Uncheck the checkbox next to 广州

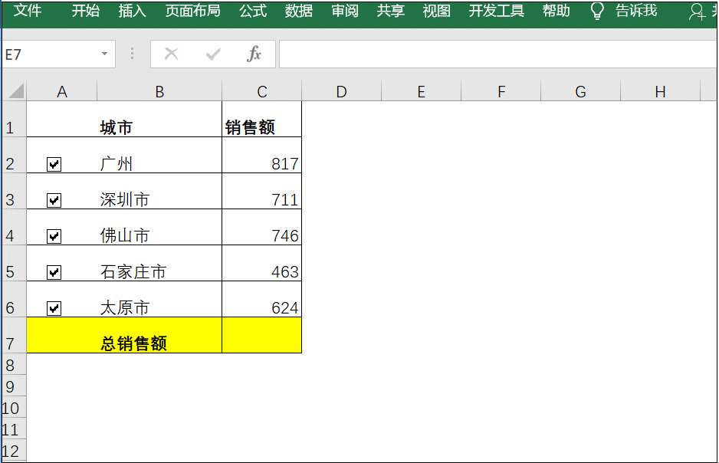pyautogui.click(x=52, y=163)
